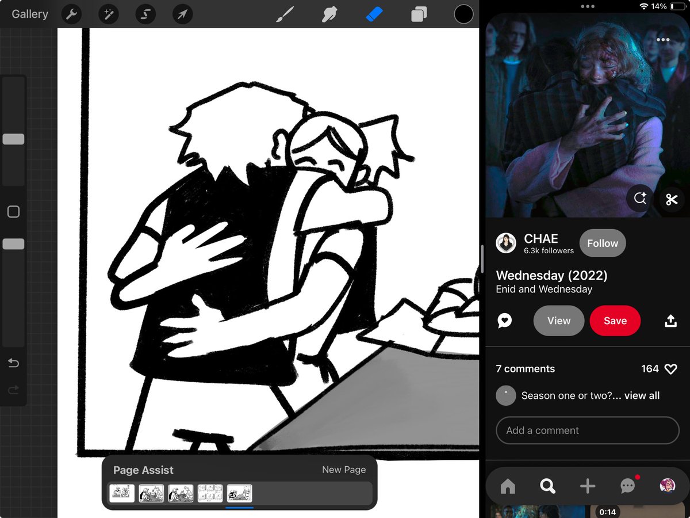Select the Smudge tool
This screenshot has width=690, height=518.
point(329,14)
